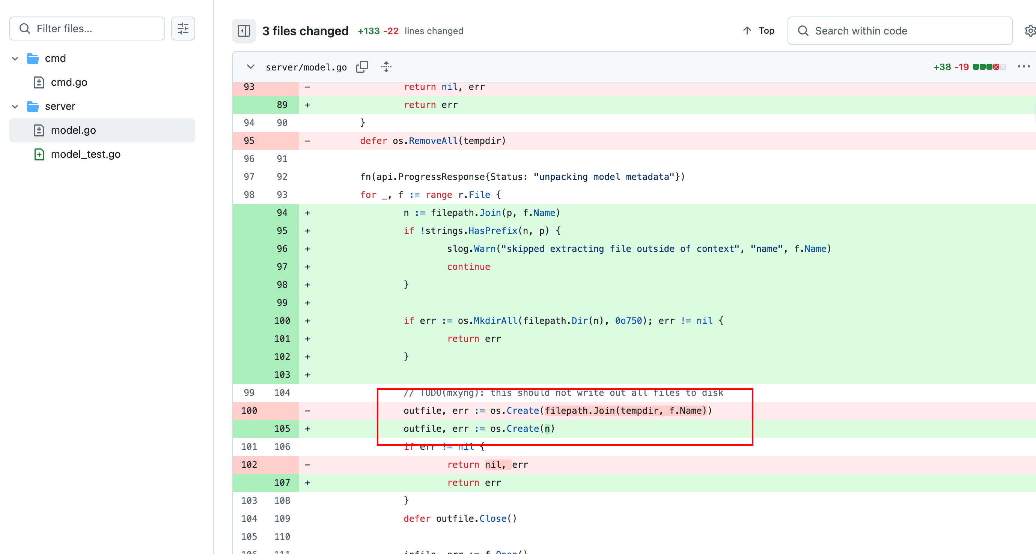Click the Filter files input
The image size is (1036, 554).
92,28
